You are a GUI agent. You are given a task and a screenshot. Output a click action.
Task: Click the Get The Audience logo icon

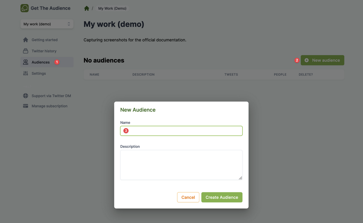[x=24, y=8]
